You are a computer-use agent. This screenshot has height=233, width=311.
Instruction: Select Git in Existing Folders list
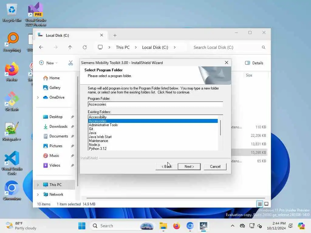[x=153, y=129]
